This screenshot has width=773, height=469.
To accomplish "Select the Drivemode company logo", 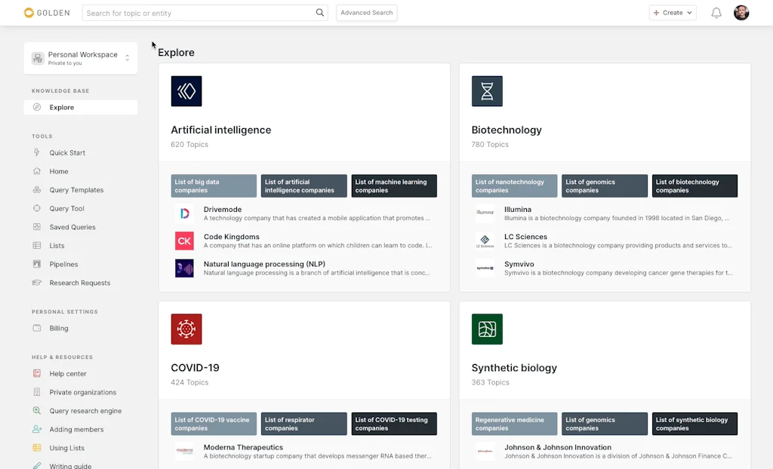I will tap(184, 213).
